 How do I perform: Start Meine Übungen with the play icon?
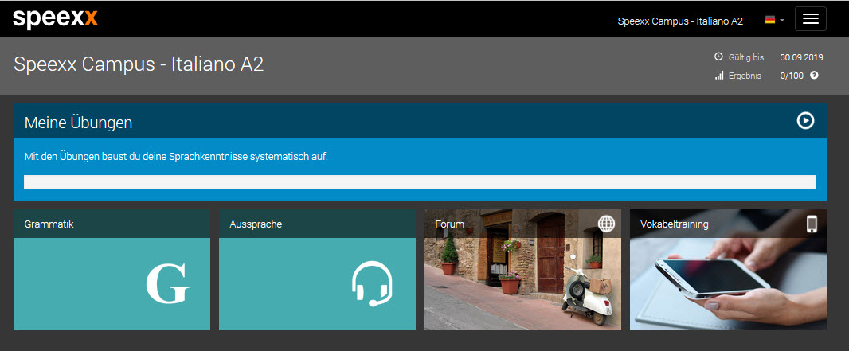point(805,121)
